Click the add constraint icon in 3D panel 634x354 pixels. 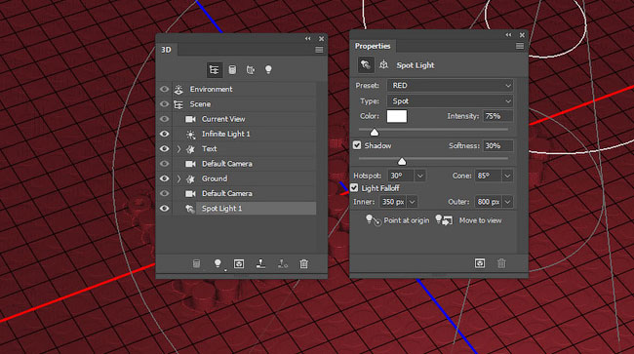283,264
